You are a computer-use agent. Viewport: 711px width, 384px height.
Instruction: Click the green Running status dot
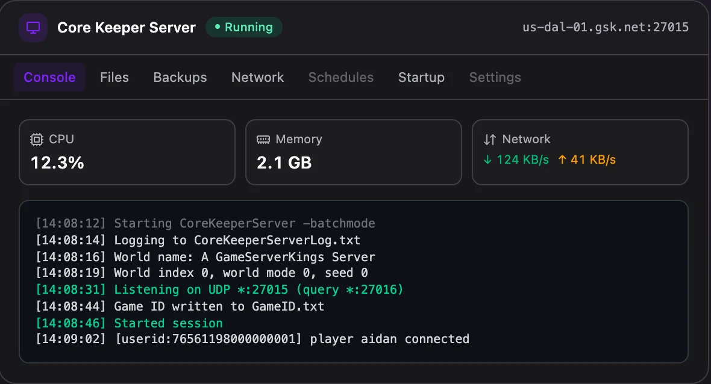(217, 27)
